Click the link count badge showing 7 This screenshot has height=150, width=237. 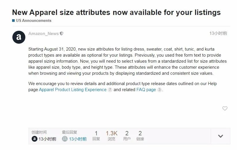coord(110,90)
